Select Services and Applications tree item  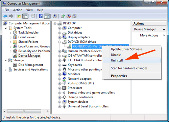tap(30, 69)
